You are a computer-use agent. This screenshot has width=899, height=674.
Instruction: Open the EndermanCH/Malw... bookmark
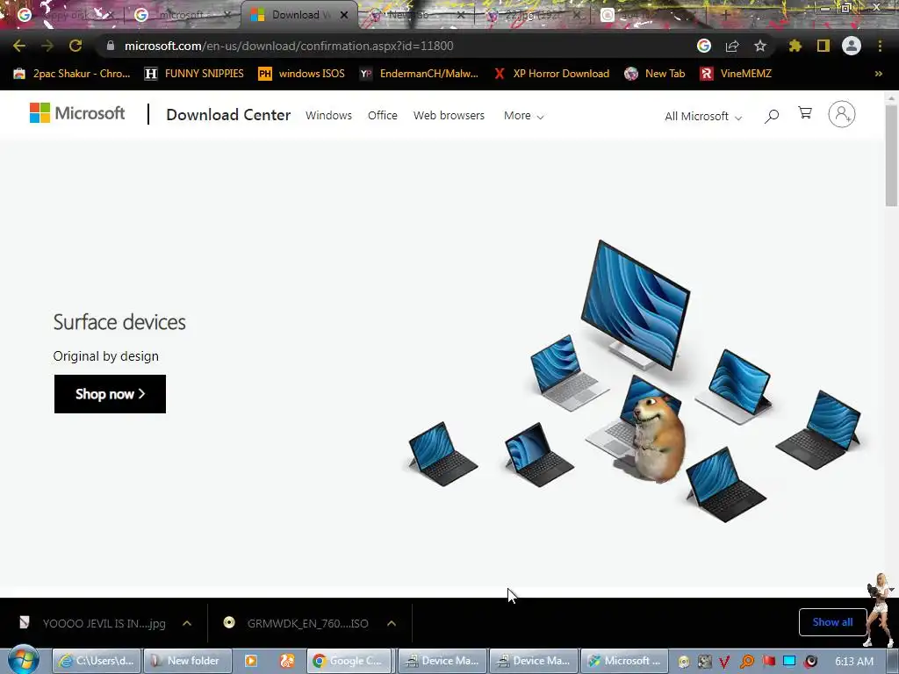click(x=419, y=74)
